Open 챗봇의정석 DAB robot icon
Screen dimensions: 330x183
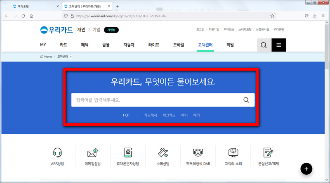pos(198,152)
